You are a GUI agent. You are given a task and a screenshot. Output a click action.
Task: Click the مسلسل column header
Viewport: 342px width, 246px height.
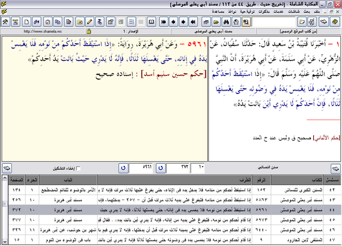(332, 180)
